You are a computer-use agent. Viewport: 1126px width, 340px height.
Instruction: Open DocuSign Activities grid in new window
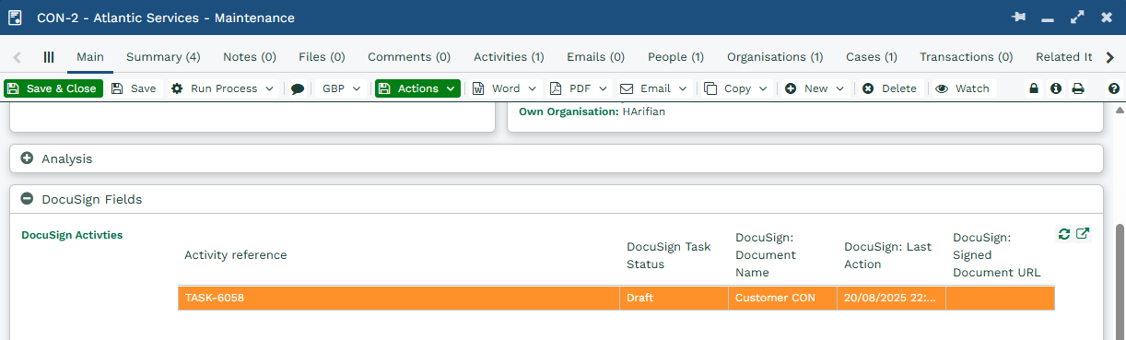click(x=1083, y=234)
